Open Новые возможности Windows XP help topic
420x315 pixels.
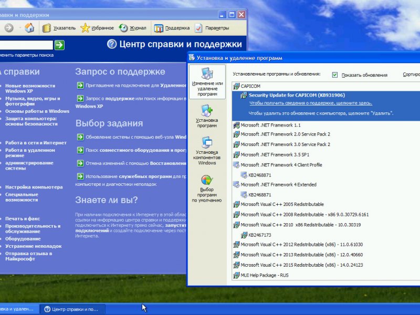[x=30, y=88]
